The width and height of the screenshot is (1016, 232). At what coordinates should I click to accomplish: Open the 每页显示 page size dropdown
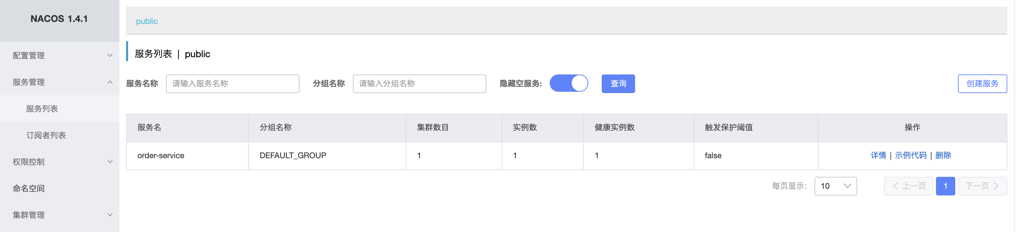835,186
